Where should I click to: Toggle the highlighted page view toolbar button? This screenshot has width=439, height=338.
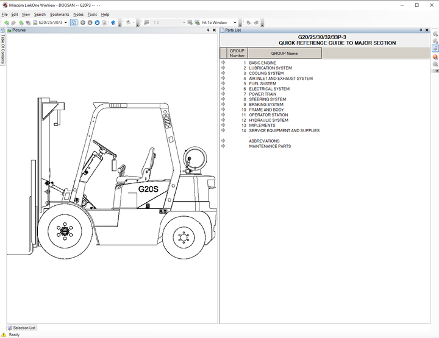[74, 23]
